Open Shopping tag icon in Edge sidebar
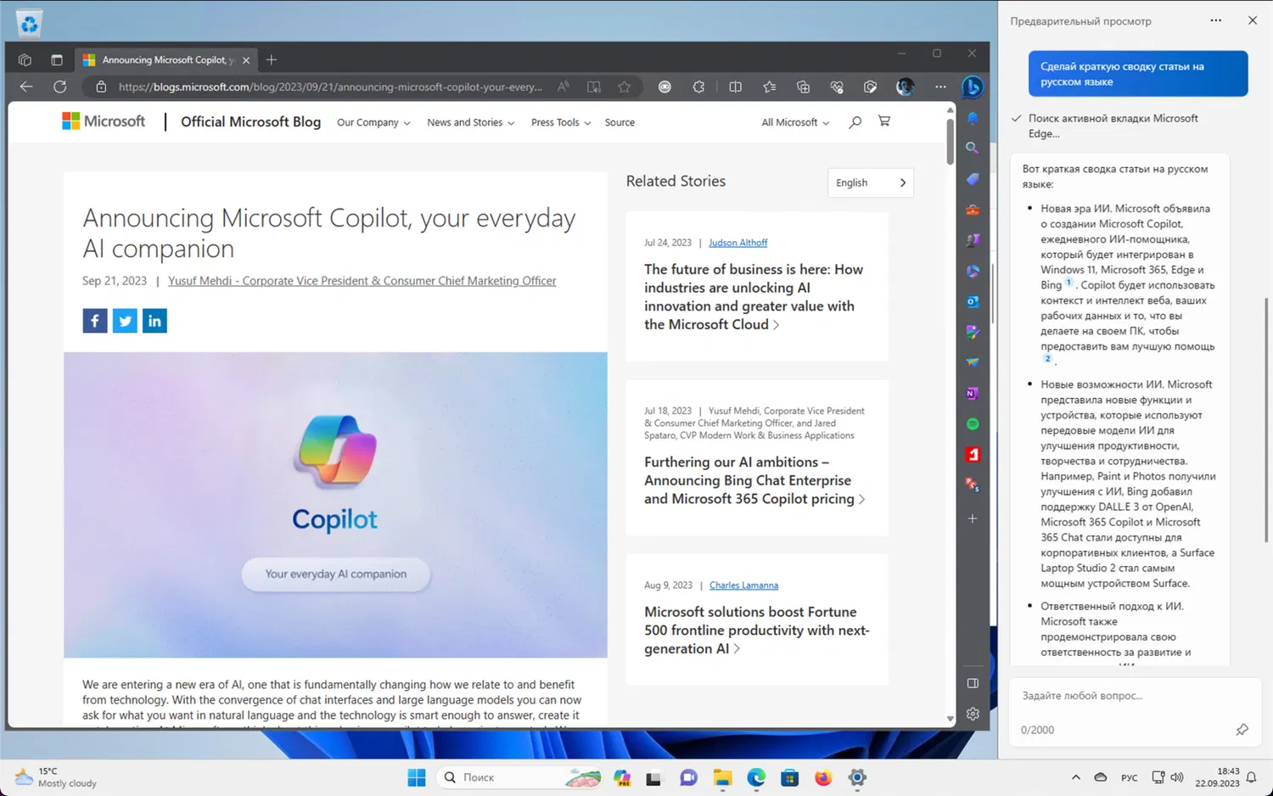The height and width of the screenshot is (796, 1273). tap(973, 179)
